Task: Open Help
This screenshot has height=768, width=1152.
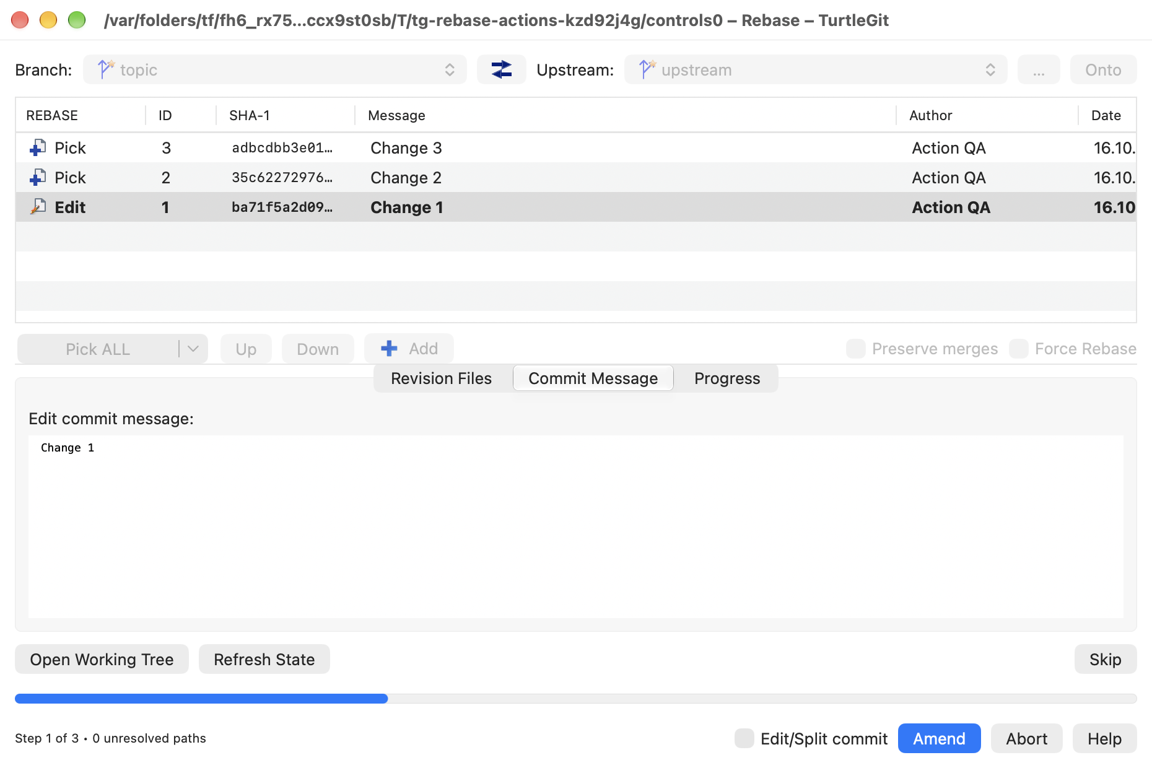Action: click(1104, 738)
